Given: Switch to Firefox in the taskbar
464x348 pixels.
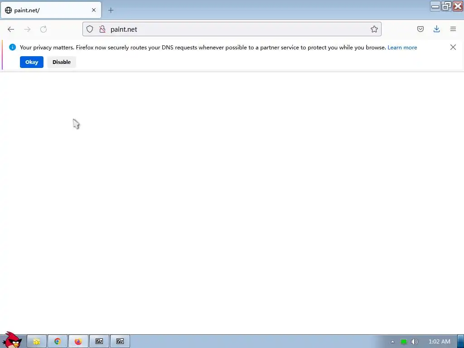Looking at the screenshot, I should (78, 342).
